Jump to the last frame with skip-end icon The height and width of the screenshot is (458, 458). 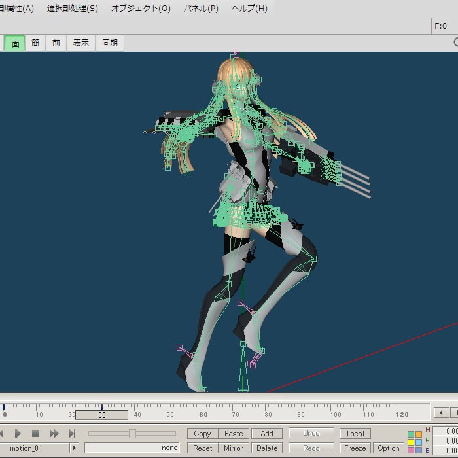pyautogui.click(x=73, y=433)
